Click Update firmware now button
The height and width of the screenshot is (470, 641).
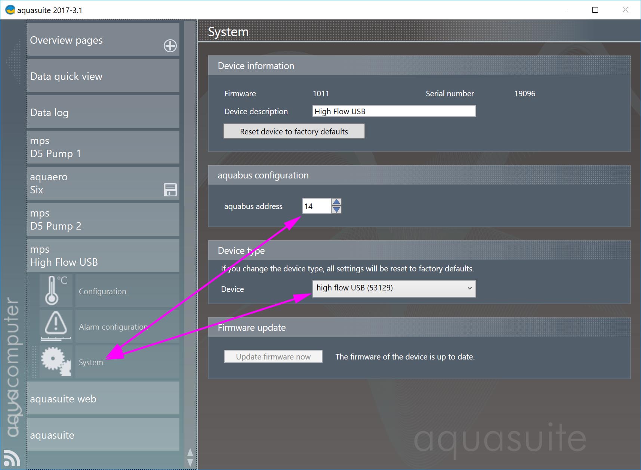tap(273, 357)
